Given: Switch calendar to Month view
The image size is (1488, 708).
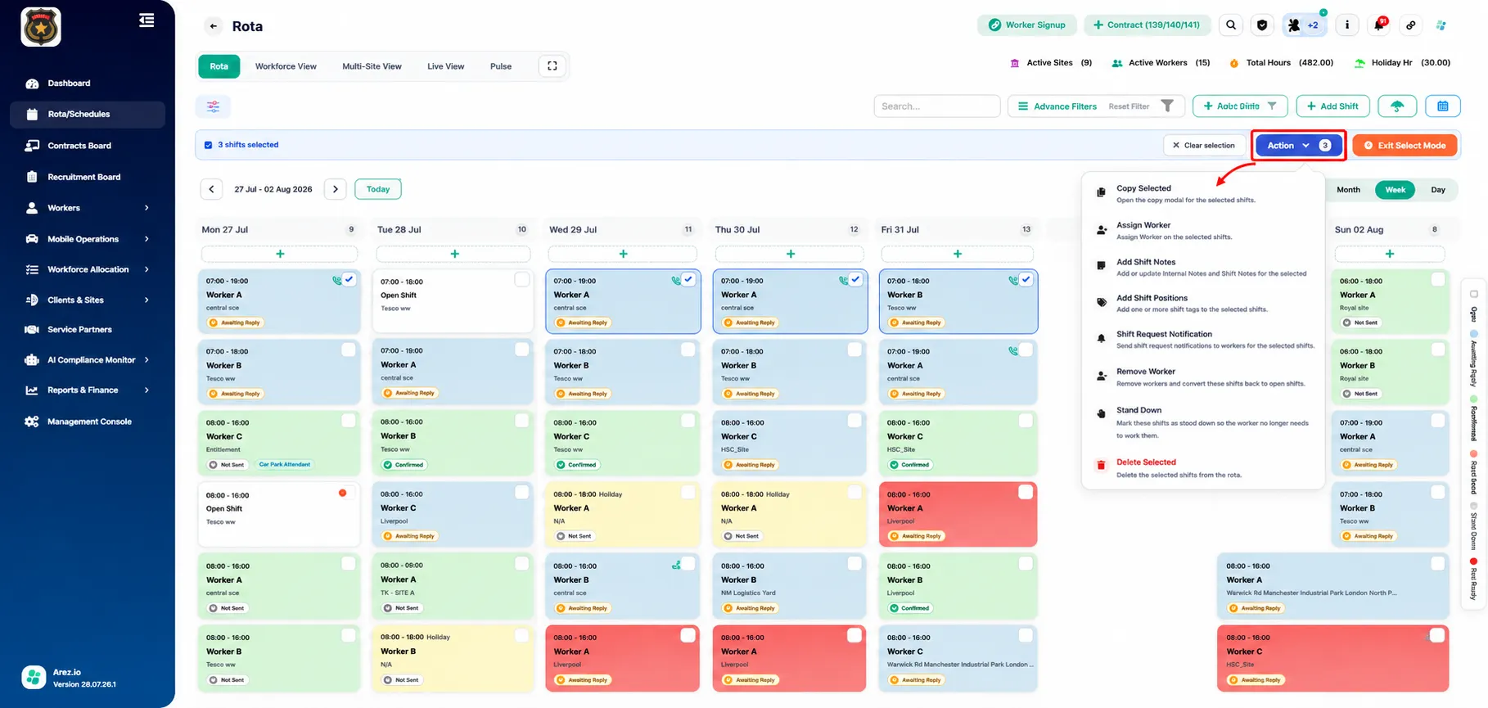Looking at the screenshot, I should click(1348, 190).
